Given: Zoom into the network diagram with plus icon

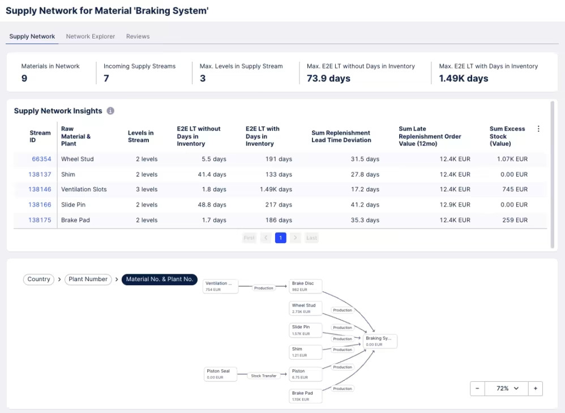Looking at the screenshot, I should point(535,389).
